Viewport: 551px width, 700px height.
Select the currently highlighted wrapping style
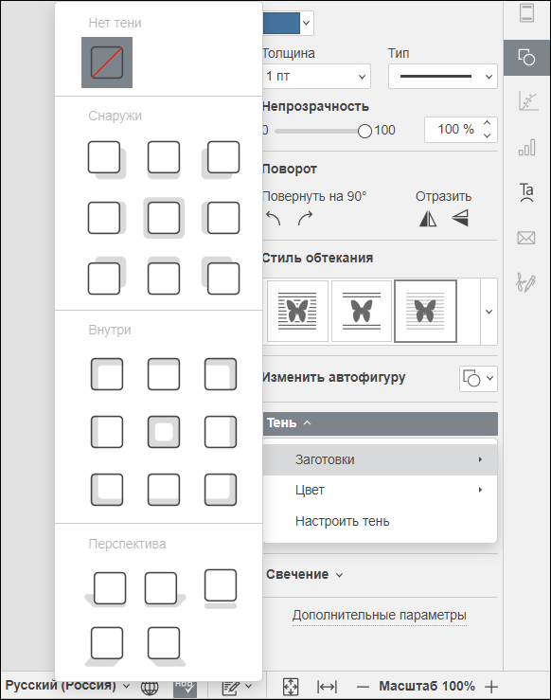(426, 311)
